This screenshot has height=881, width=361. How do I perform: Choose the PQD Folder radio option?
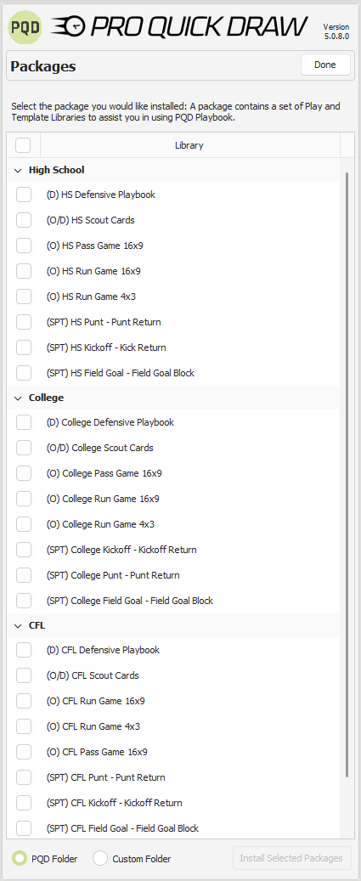pos(20,858)
